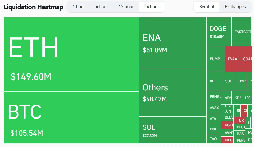The width and height of the screenshot is (254, 147).
Task: Select the DOGE $10.68M tile
Action: click(219, 32)
